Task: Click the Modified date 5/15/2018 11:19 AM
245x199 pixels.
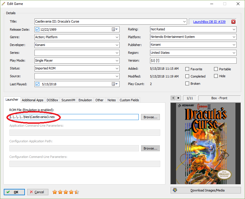Action: click(164, 76)
